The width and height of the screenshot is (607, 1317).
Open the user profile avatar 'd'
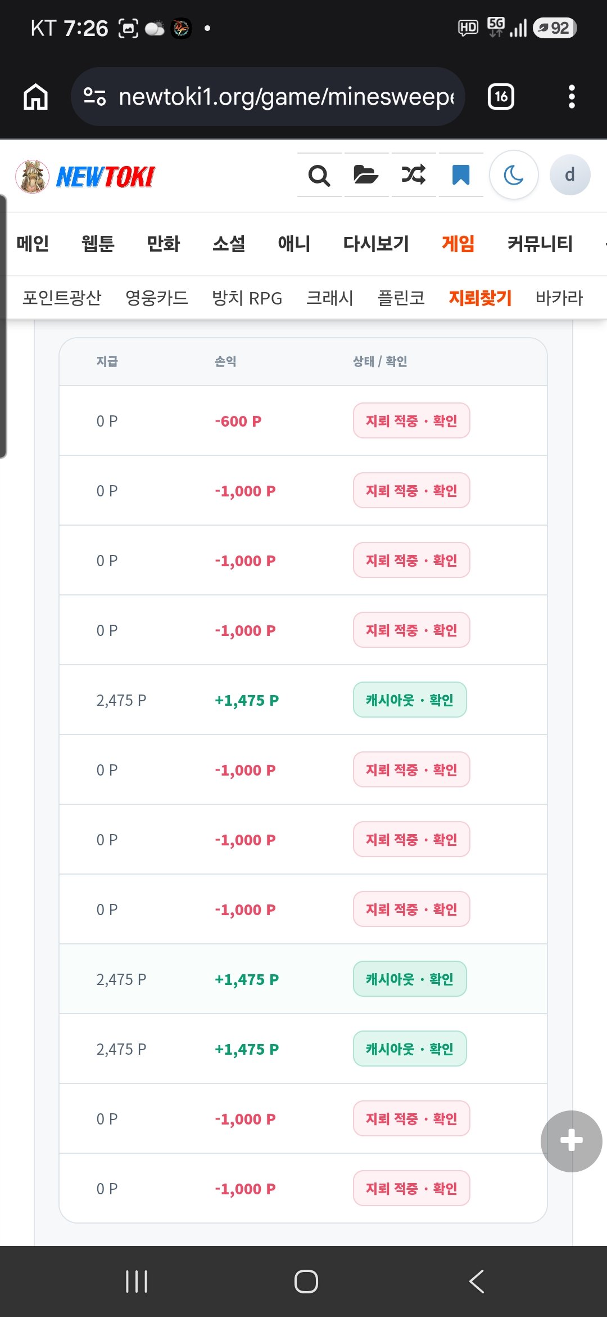click(x=570, y=175)
